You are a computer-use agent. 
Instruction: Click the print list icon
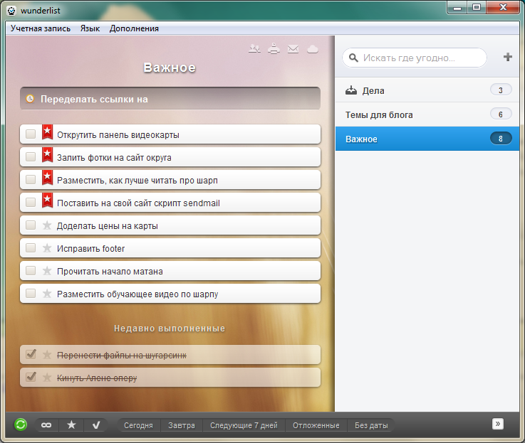[274, 49]
